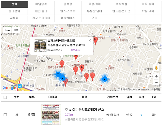This screenshot has height=125, width=163.
Task: Select the 배달음식 category tab
Action: (x=41, y=4)
